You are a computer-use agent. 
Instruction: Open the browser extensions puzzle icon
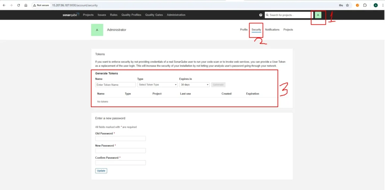point(365,5)
